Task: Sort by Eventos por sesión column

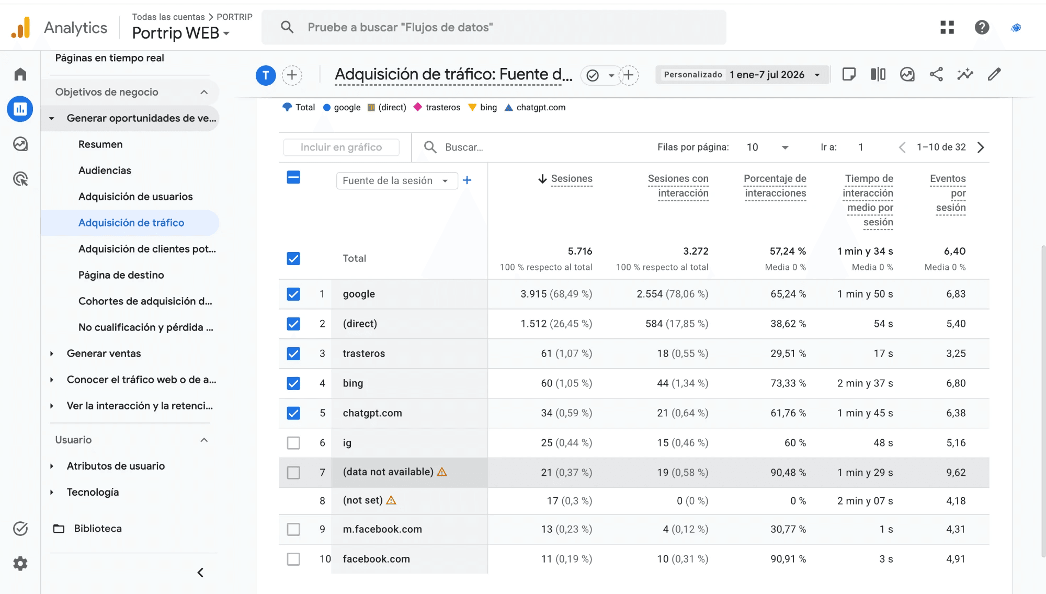Action: click(x=948, y=193)
